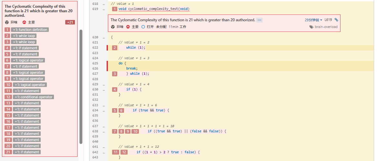Jump to flow step 4 if statement

[x=25, y=48]
